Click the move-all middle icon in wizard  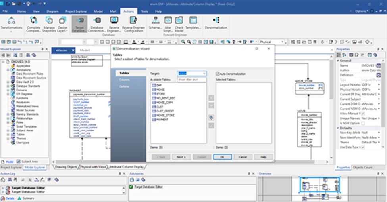[211, 118]
